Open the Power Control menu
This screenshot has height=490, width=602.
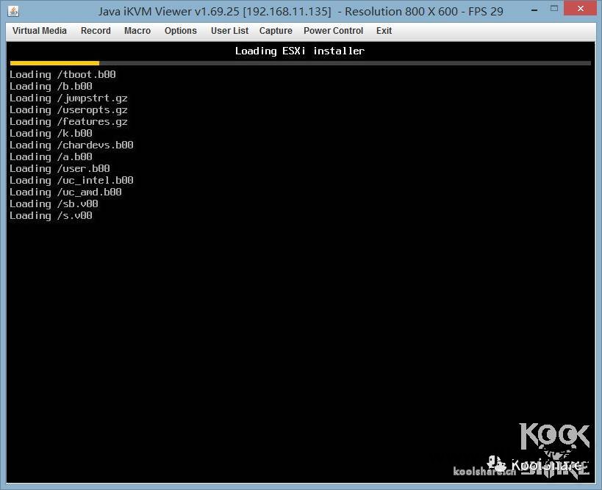tap(333, 31)
